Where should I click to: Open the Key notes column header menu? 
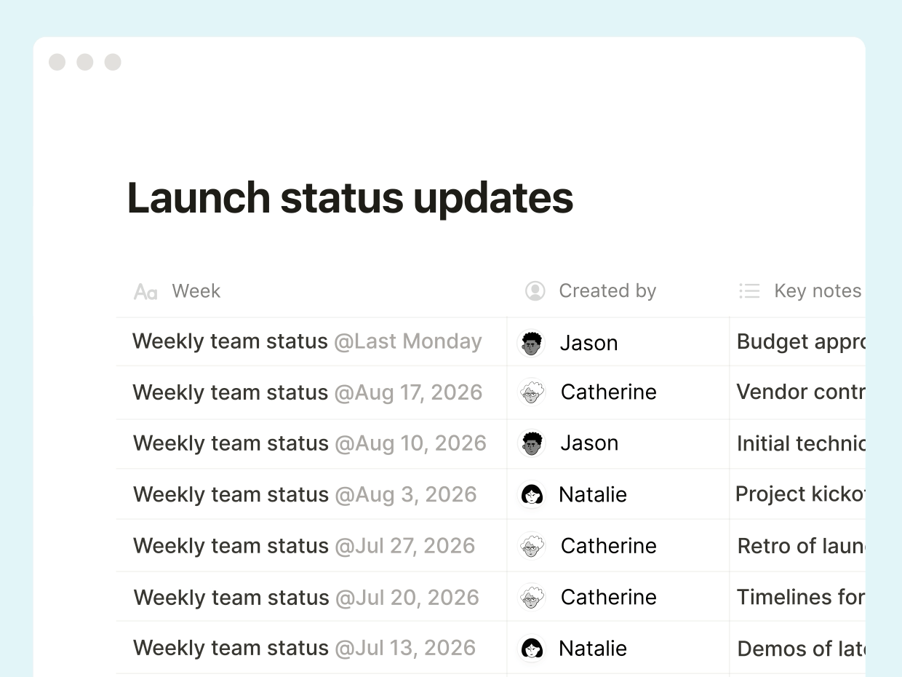coord(817,290)
